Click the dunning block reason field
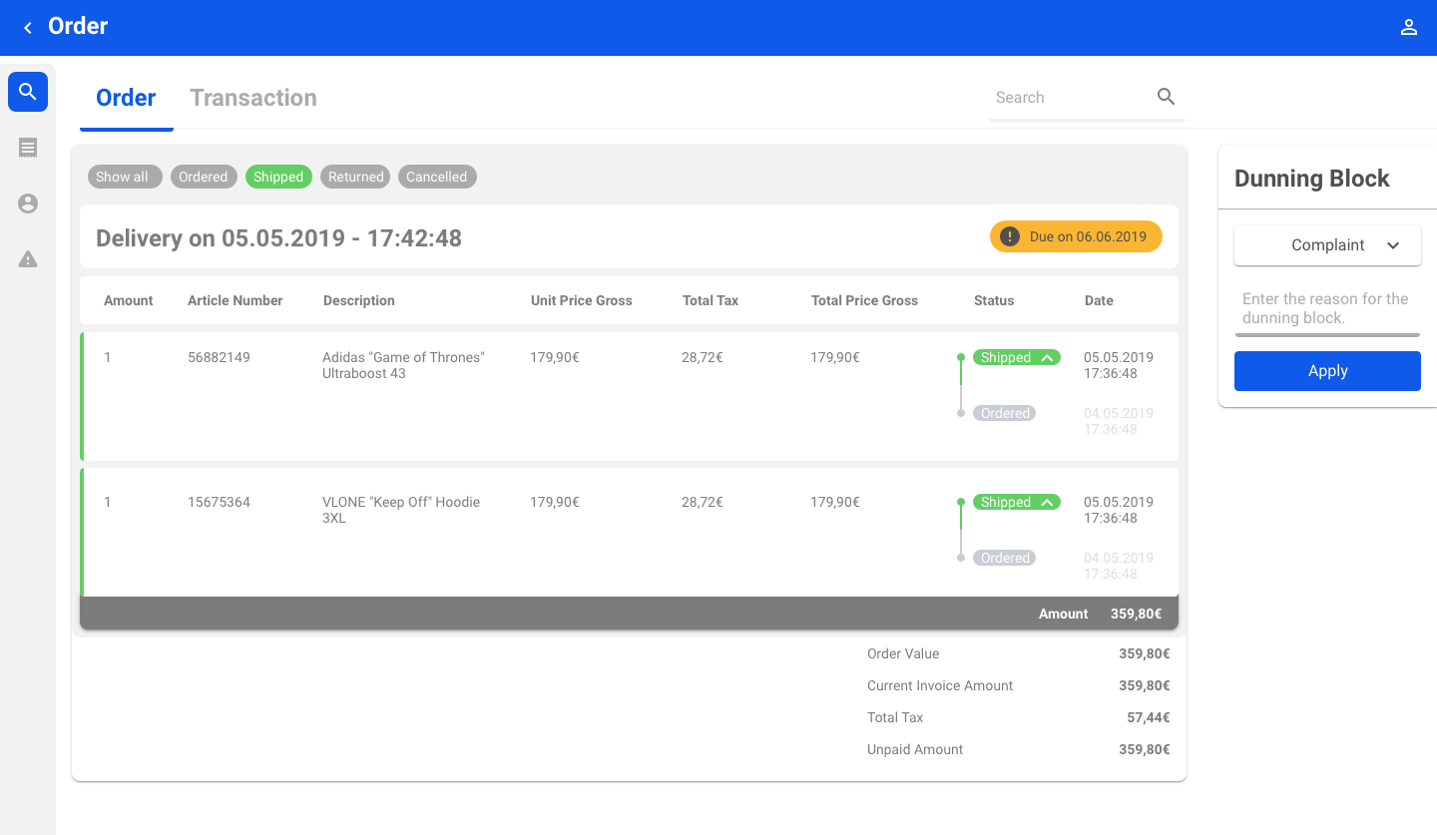Image resolution: width=1437 pixels, height=835 pixels. click(x=1326, y=308)
